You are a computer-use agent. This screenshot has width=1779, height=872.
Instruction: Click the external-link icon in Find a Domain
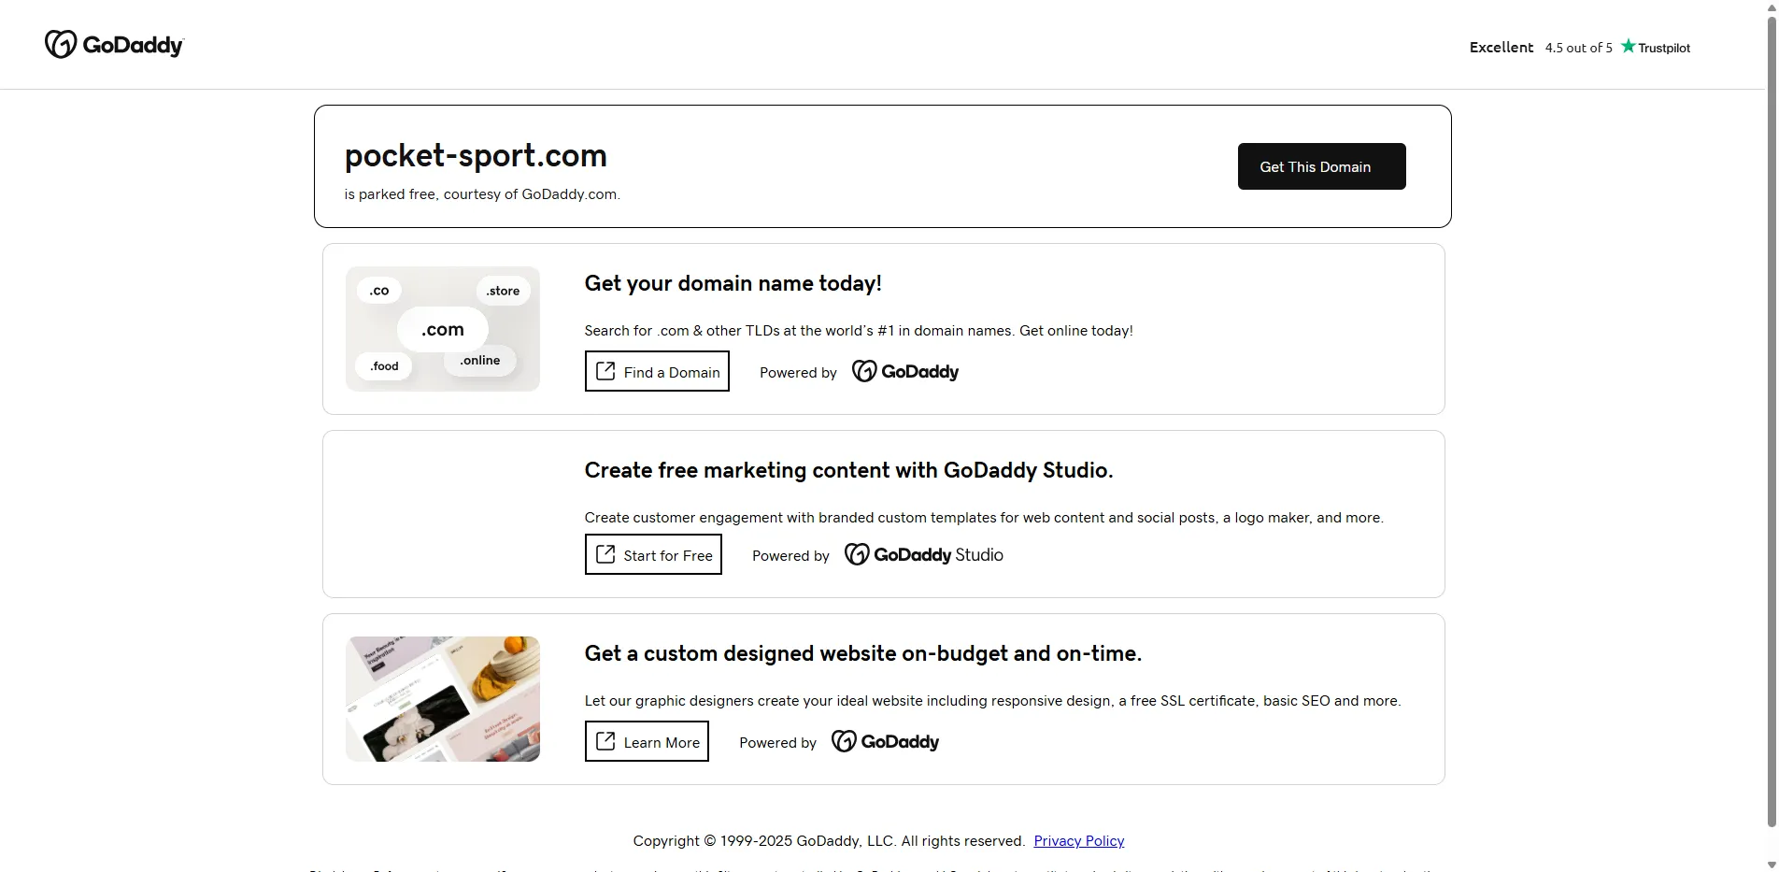[x=605, y=371]
